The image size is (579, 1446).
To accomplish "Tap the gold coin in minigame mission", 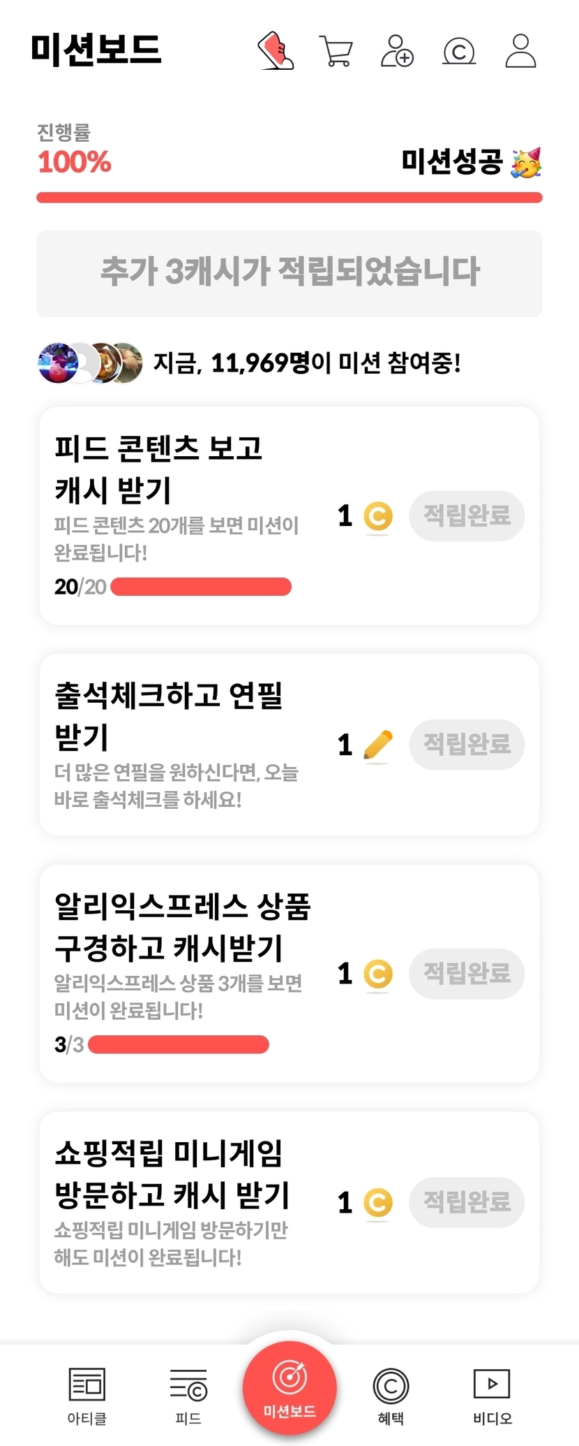I will click(378, 1203).
